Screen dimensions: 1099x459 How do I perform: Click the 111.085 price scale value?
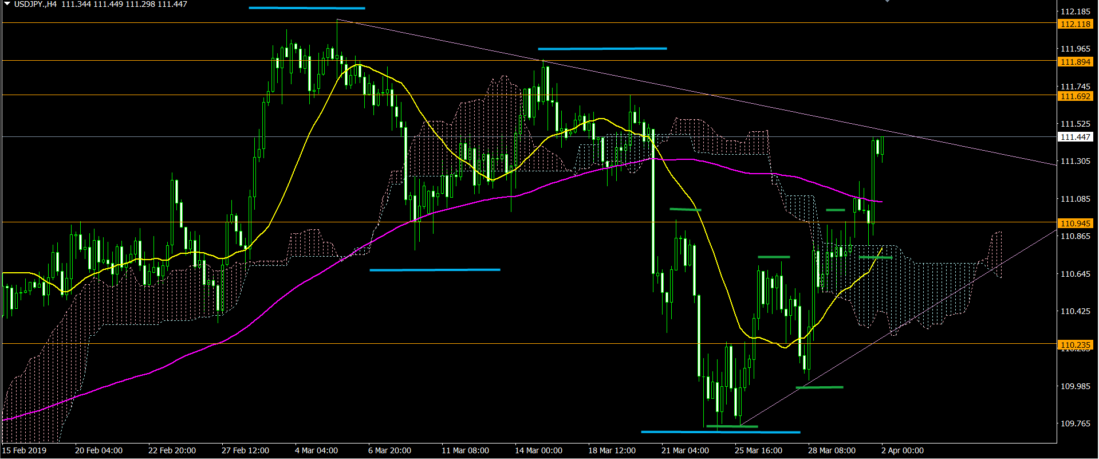1076,199
